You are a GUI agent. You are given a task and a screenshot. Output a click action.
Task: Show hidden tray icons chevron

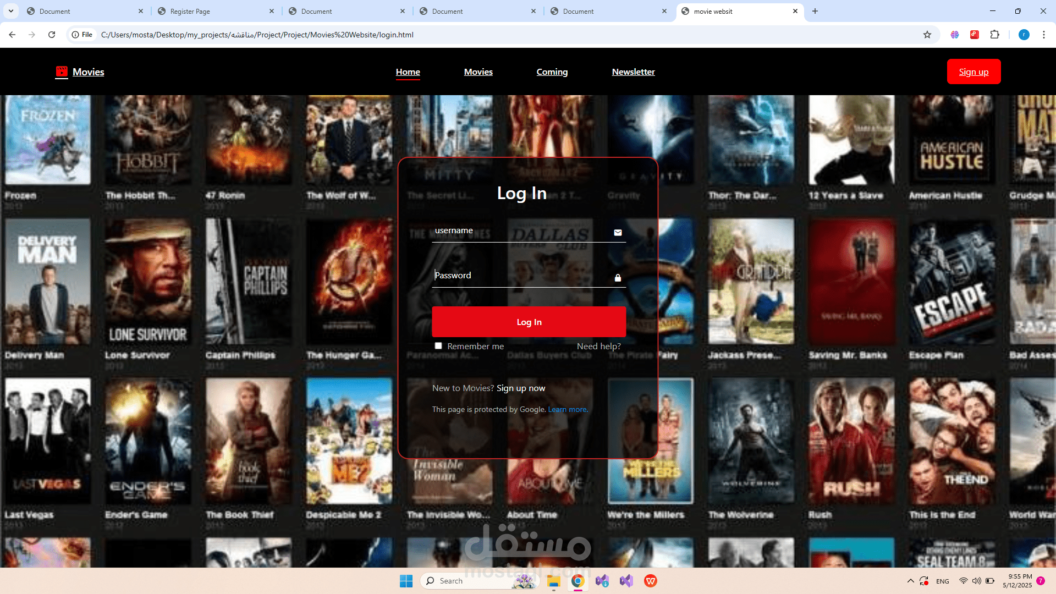pyautogui.click(x=910, y=581)
